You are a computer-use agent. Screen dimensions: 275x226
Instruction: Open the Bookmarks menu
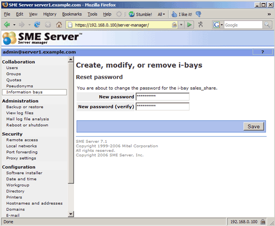[x=72, y=14]
